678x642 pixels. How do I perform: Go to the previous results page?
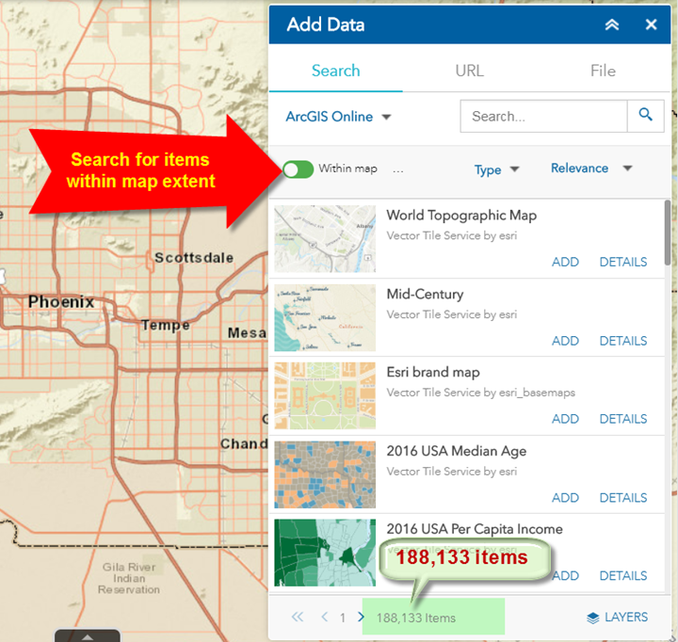[x=325, y=618]
